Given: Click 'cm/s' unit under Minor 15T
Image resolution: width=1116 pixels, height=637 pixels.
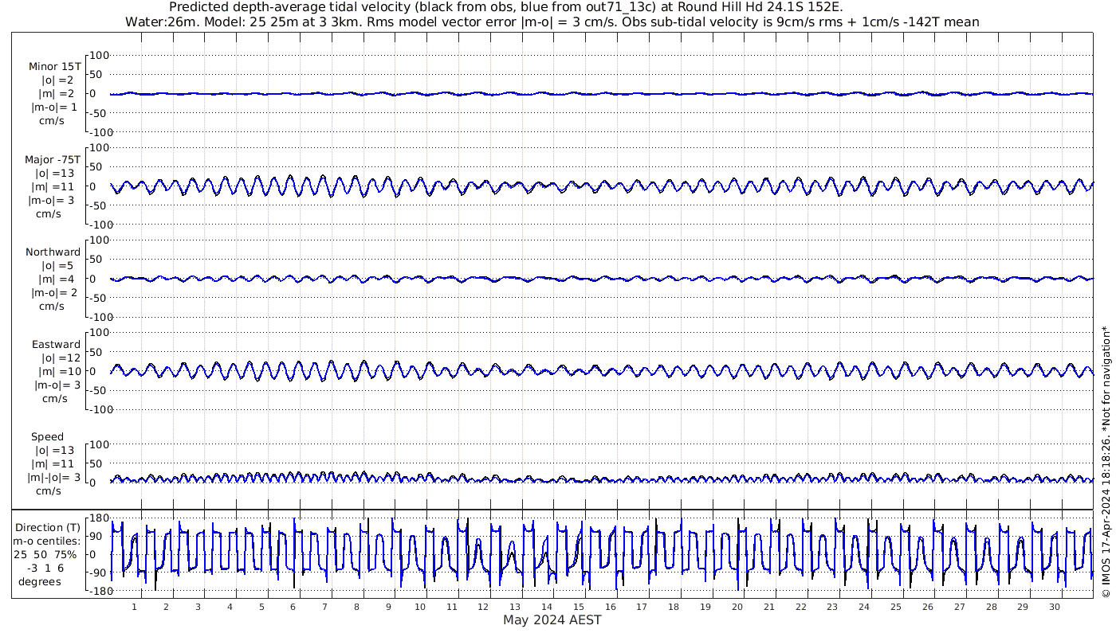Looking at the screenshot, I should [x=51, y=121].
